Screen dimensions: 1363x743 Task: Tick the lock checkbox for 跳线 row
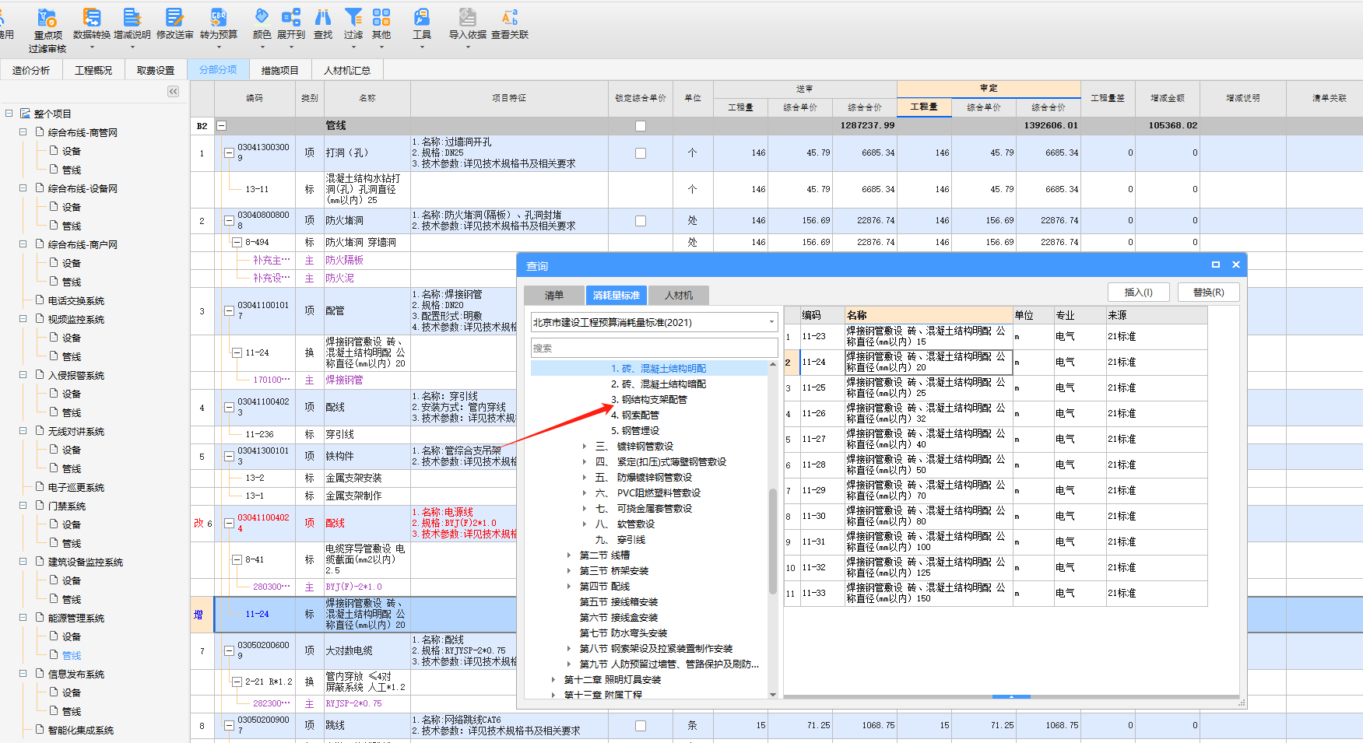click(x=641, y=726)
